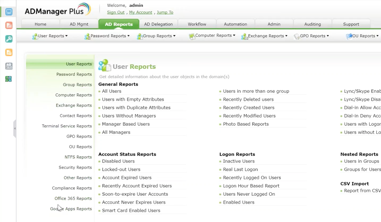Select Exchange Reports in left menu
Image resolution: width=381 pixels, height=222 pixels.
[74, 105]
